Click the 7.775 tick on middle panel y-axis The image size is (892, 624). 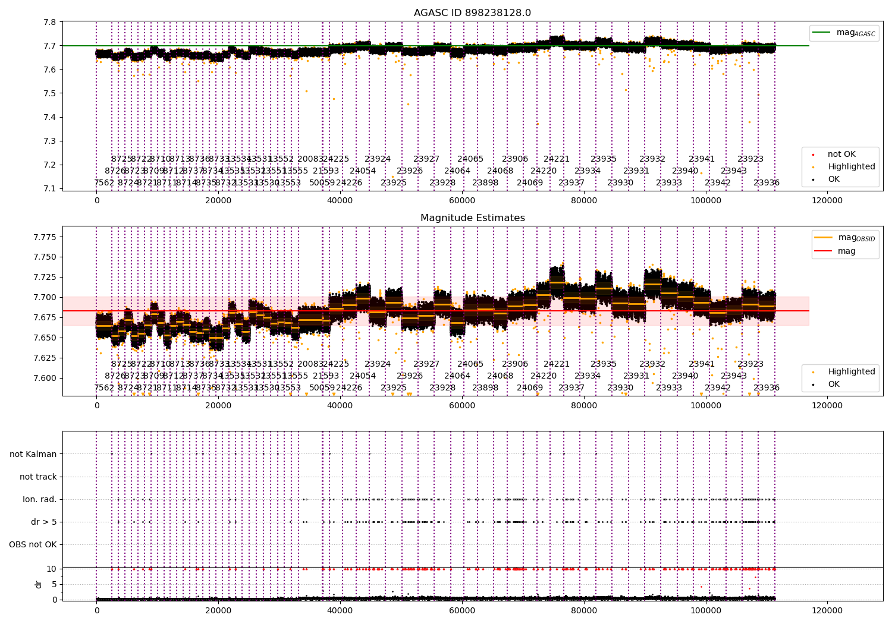[45, 237]
